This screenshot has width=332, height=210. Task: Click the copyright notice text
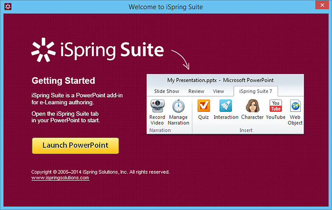click(x=101, y=172)
